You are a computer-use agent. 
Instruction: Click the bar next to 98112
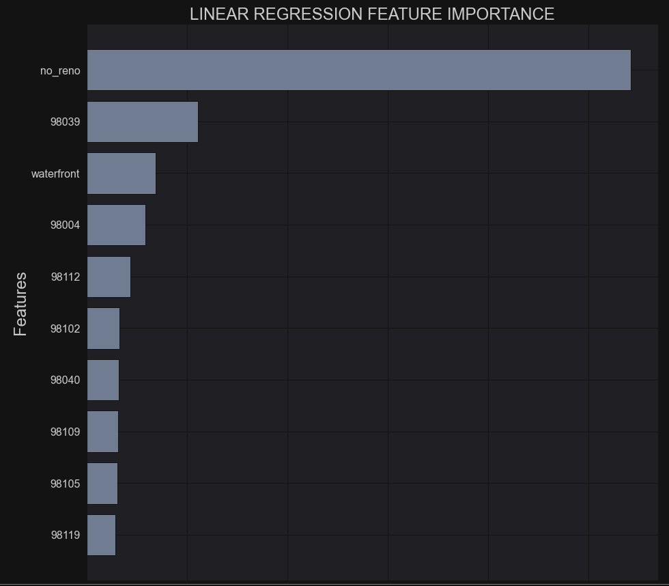click(109, 277)
